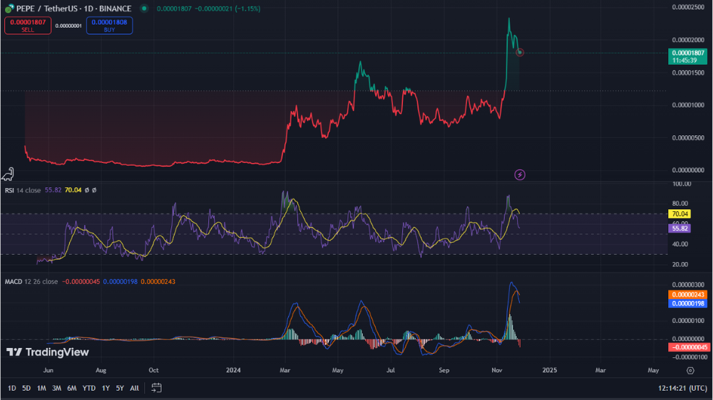Select the 6M time range

tap(72, 388)
